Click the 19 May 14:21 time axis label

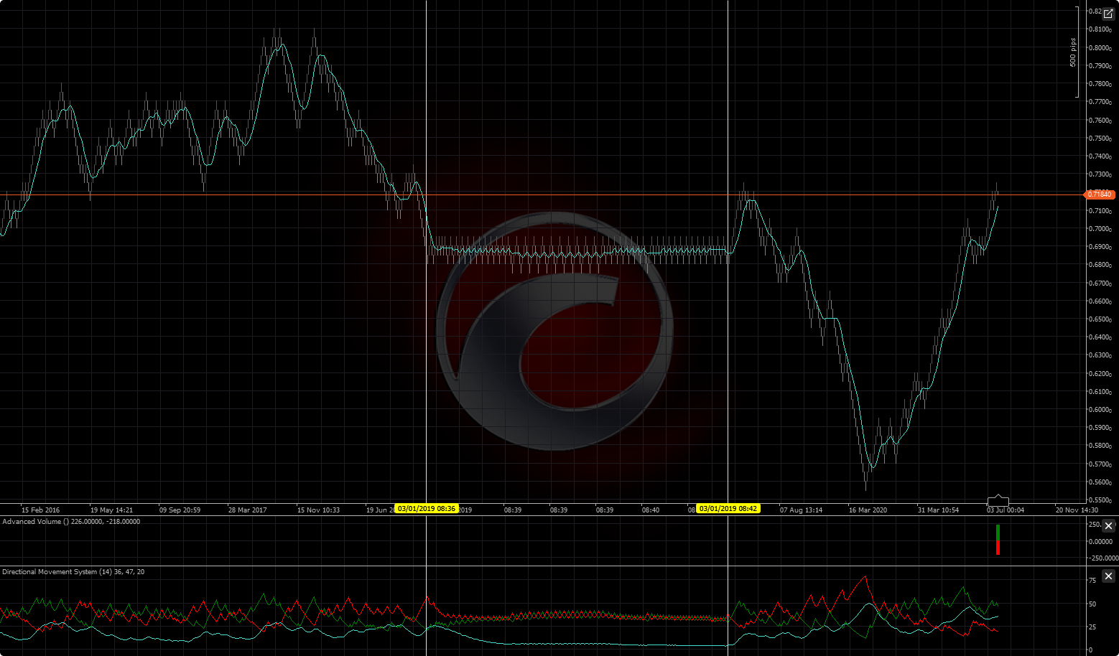coord(111,510)
